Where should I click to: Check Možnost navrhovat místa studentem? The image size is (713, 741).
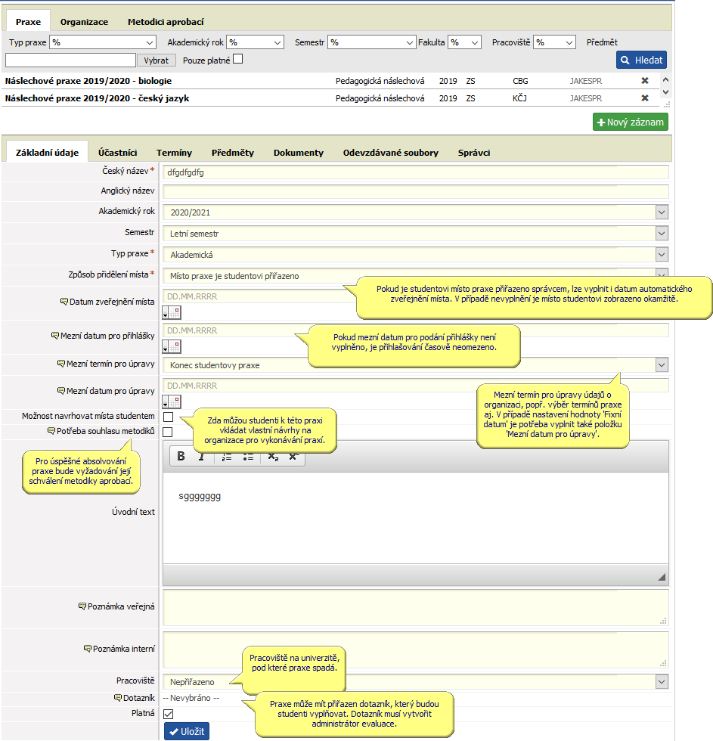point(168,417)
